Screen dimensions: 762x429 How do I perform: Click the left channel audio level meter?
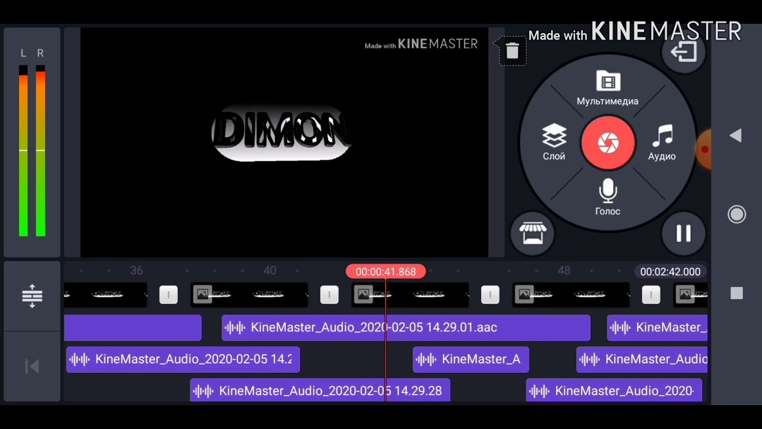tap(23, 151)
